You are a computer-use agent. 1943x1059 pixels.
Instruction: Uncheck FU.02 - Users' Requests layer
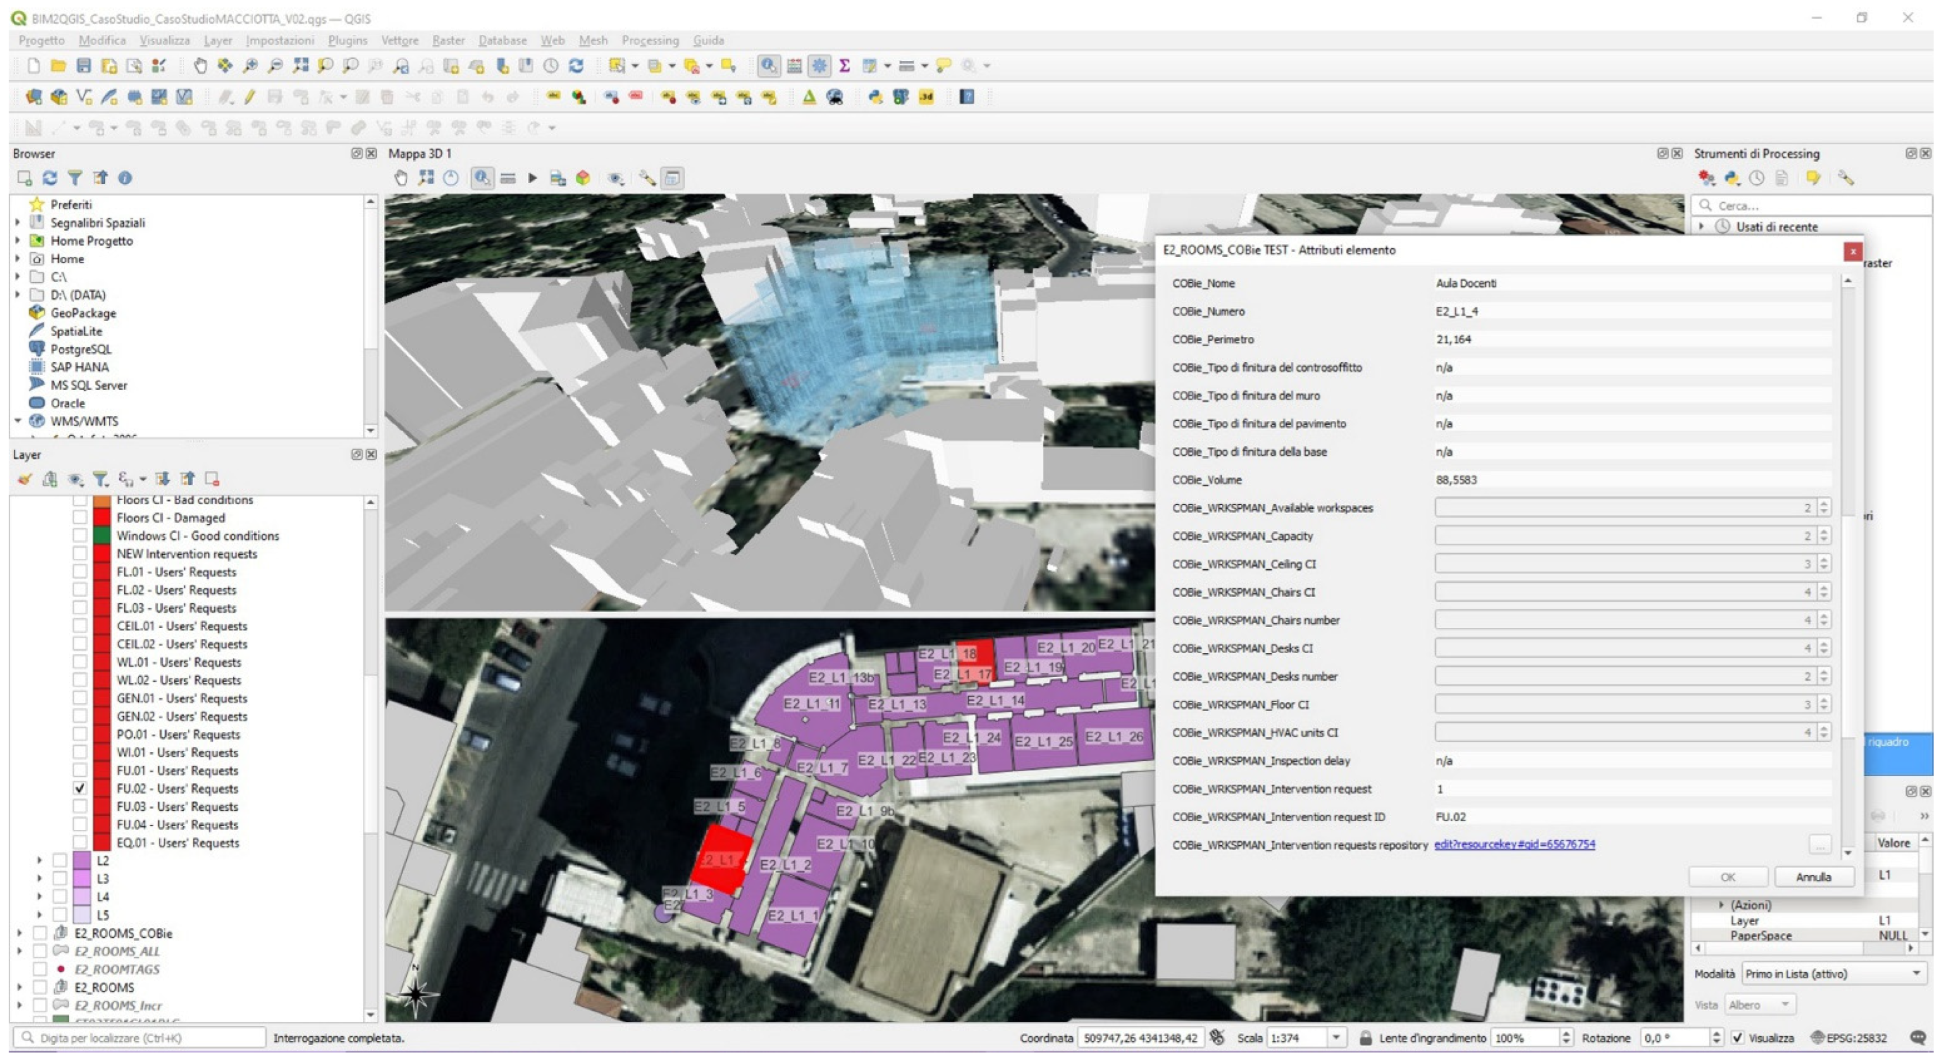(x=80, y=788)
